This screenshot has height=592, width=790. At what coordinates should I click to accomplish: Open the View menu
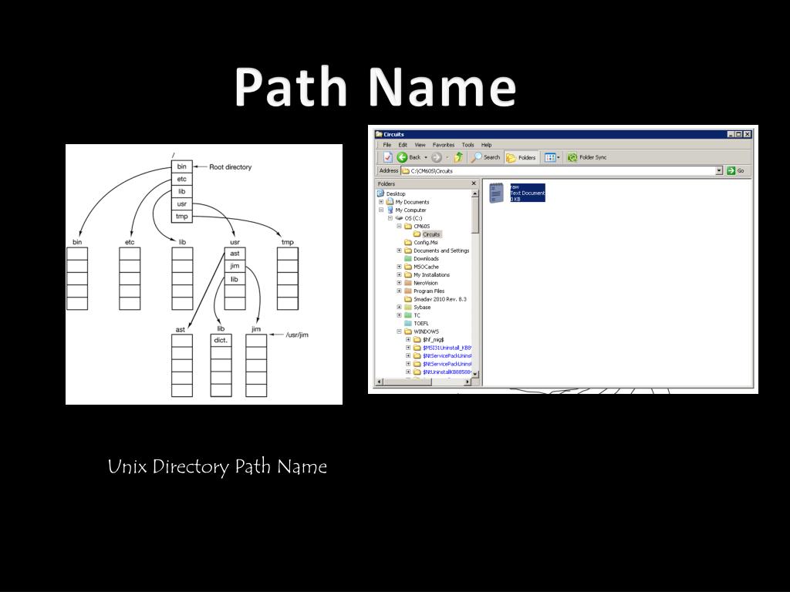420,145
